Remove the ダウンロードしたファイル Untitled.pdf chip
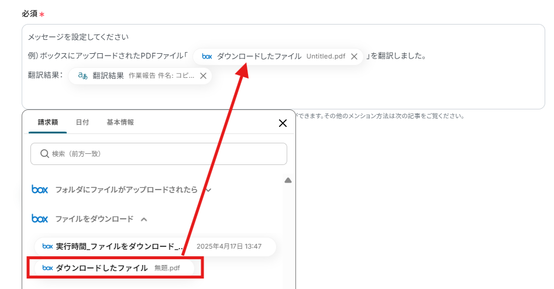This screenshot has height=289, width=554. point(354,57)
